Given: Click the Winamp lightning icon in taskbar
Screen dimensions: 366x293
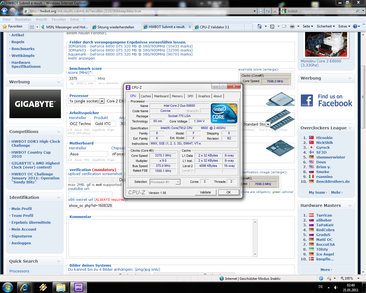Looking at the screenshot, I should [43, 287].
